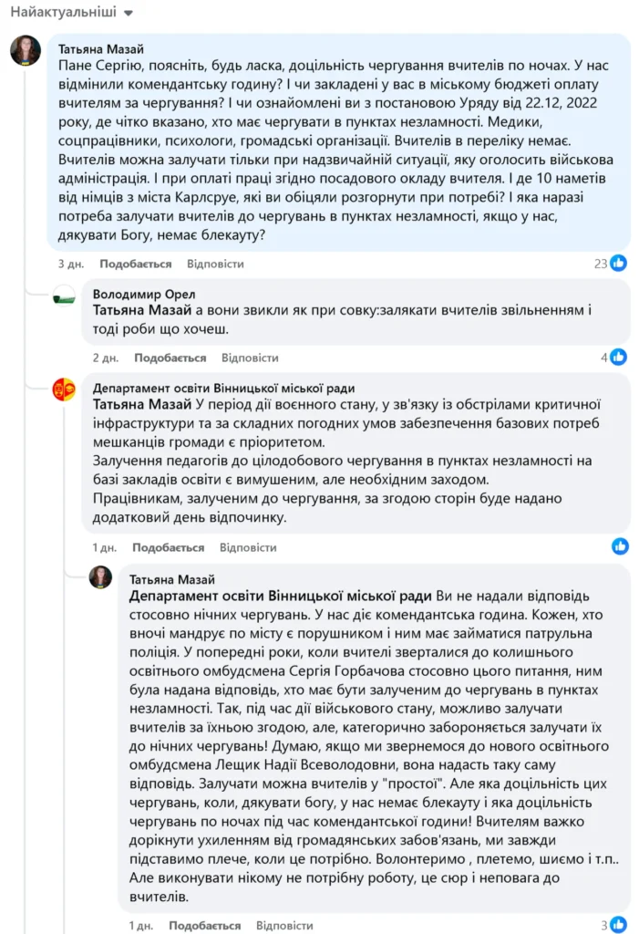Click the like reaction icon on the Департамент освіти reply

pos(620,547)
